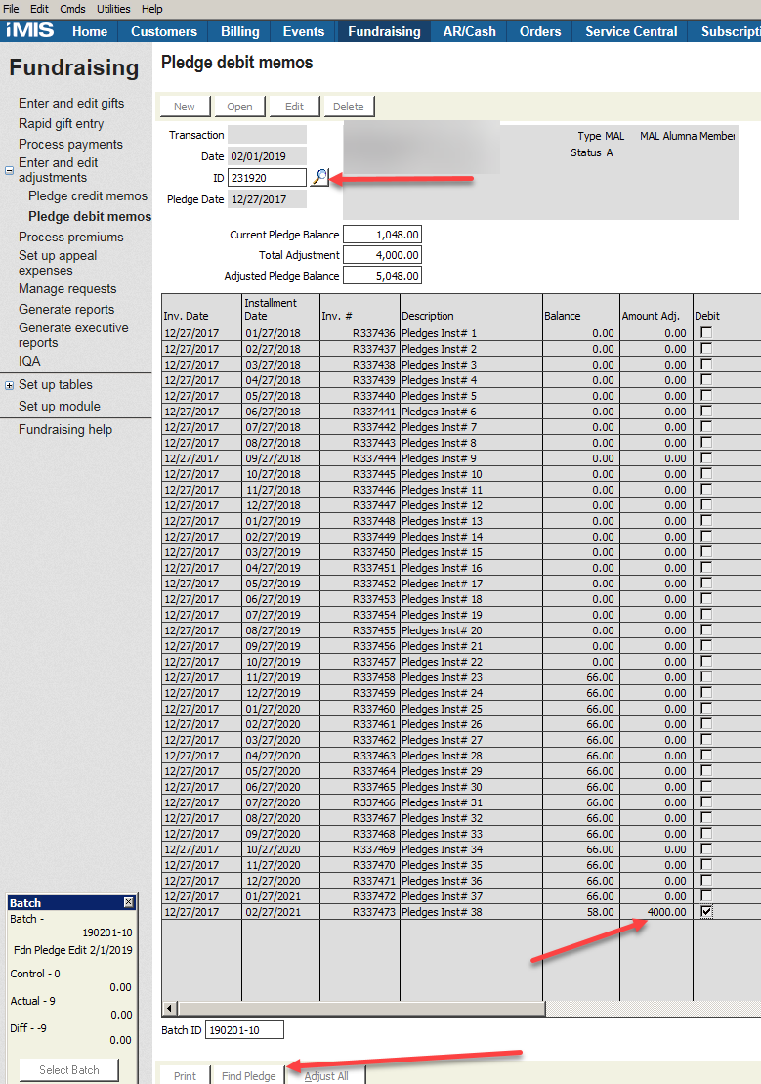
Task: Click into the Batch ID field
Action: (x=244, y=1029)
